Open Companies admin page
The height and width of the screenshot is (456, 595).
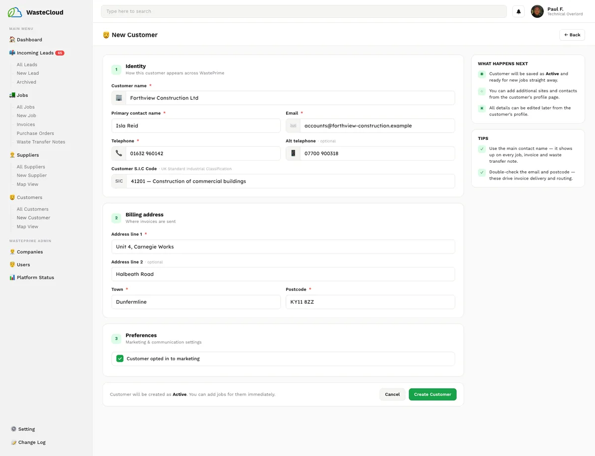coord(30,252)
